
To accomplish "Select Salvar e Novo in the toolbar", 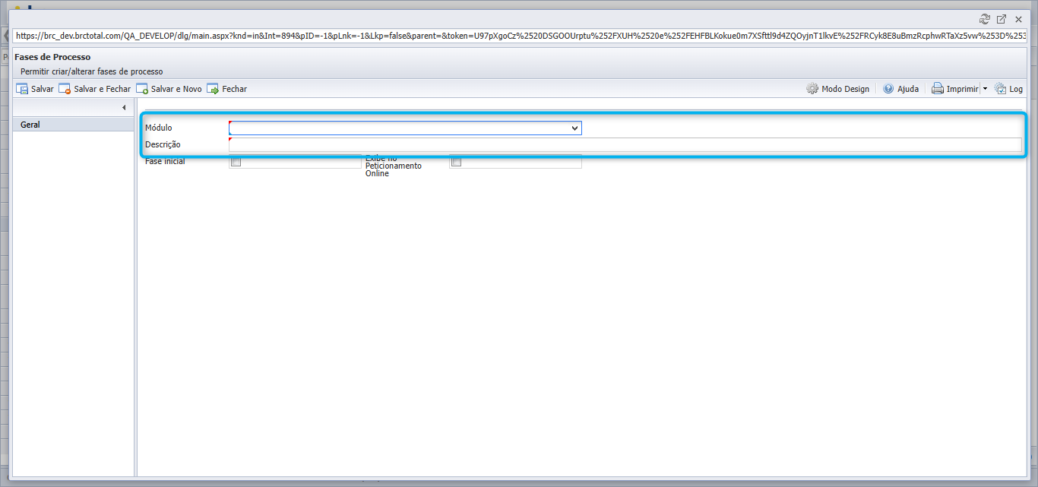I will click(169, 89).
